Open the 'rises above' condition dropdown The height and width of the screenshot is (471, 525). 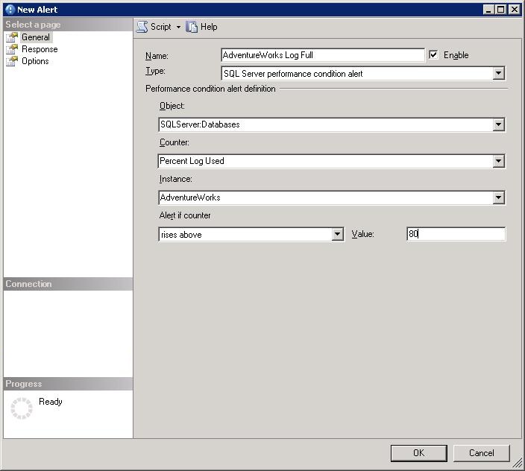[338, 234]
